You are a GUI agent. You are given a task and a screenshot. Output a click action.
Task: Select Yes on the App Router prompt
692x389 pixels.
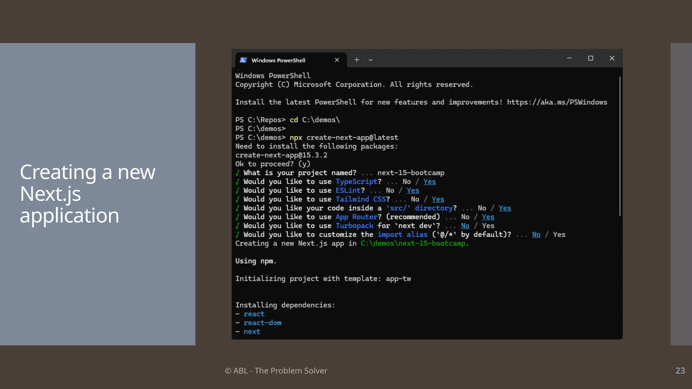[488, 217]
